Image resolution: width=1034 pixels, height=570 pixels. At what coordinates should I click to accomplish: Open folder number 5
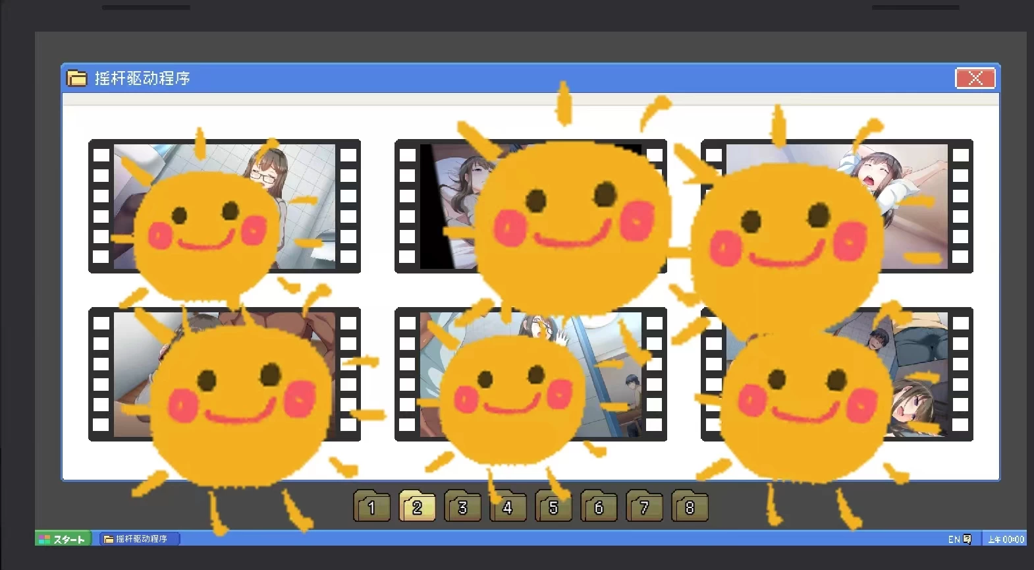(554, 506)
